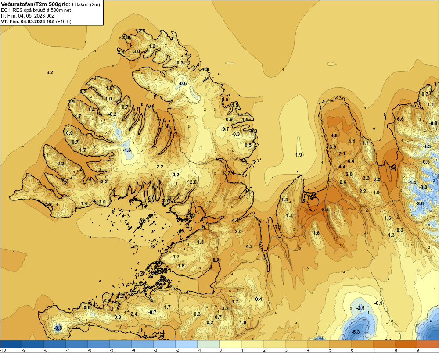Click the 'VT: Fim. 04.05.2023 10Z' valid time
Image resolution: width=439 pixels, height=353 pixels.
27,21
